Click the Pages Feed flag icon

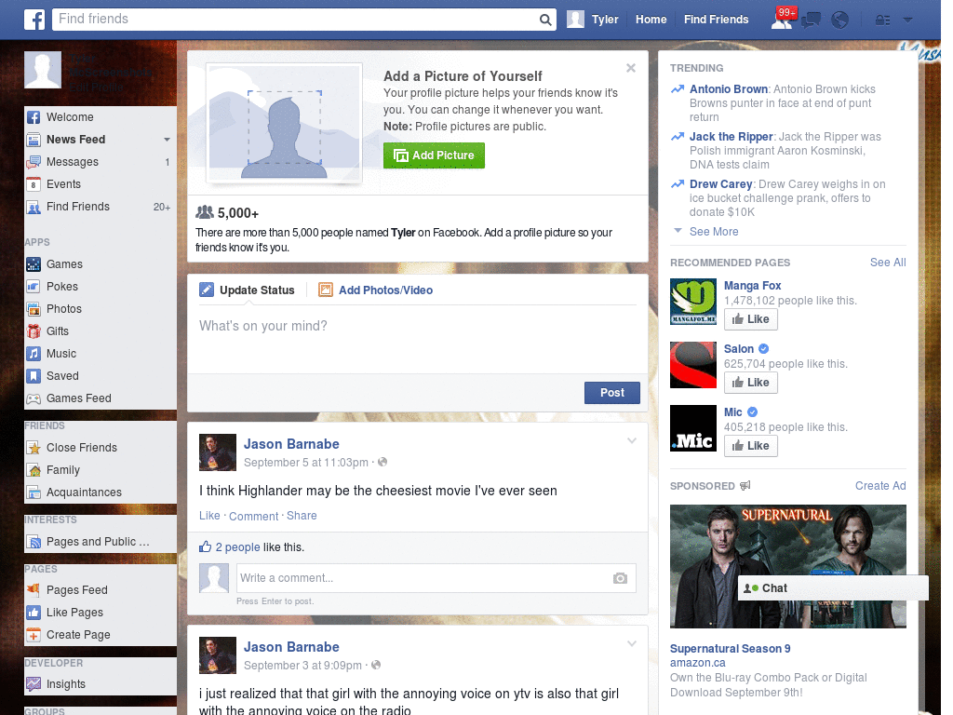[x=34, y=589]
